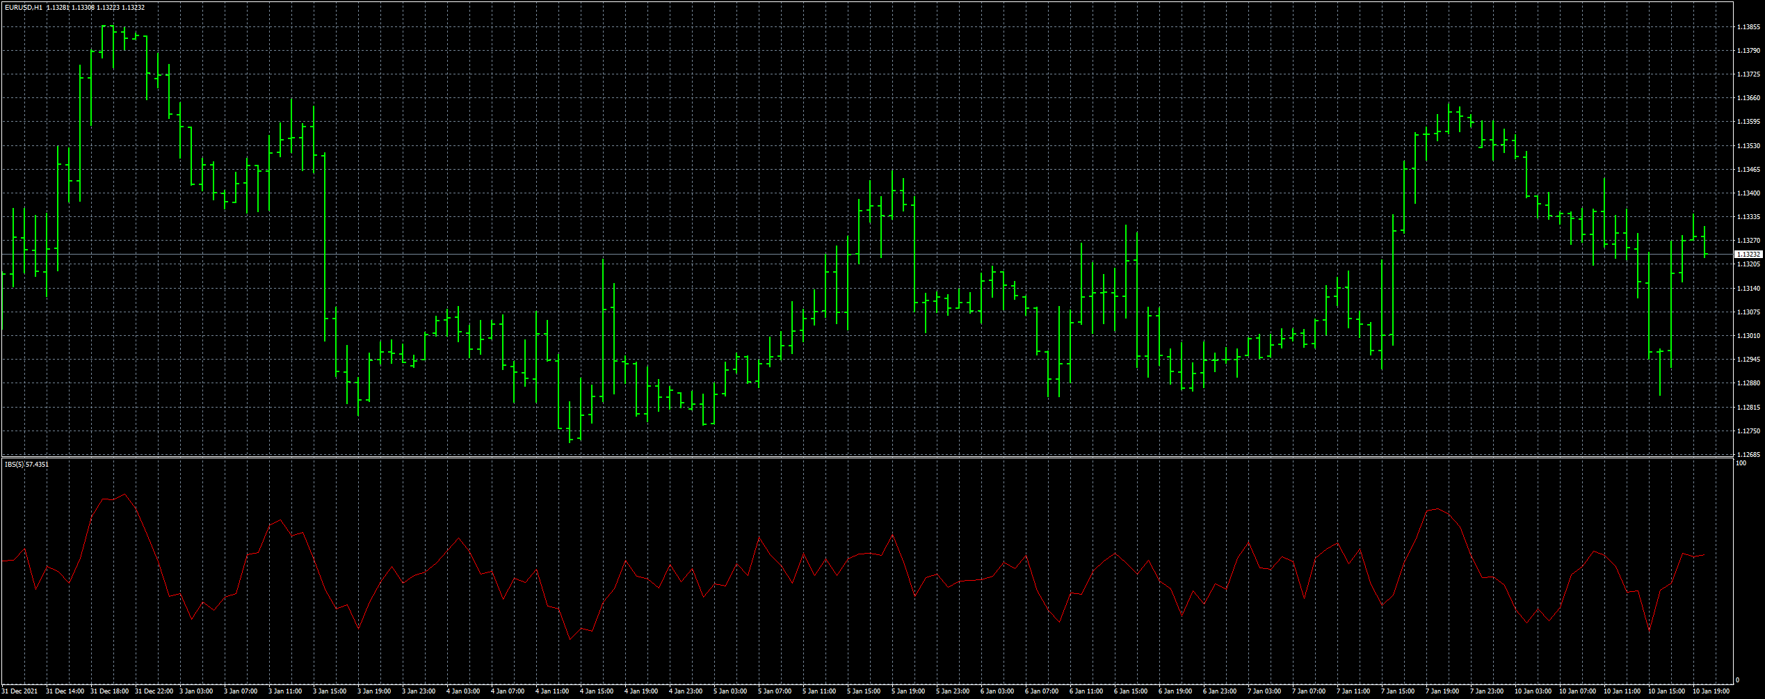The height and width of the screenshot is (699, 1765).
Task: Click the 4 Jan 15:00 time label
Action: pos(597,691)
